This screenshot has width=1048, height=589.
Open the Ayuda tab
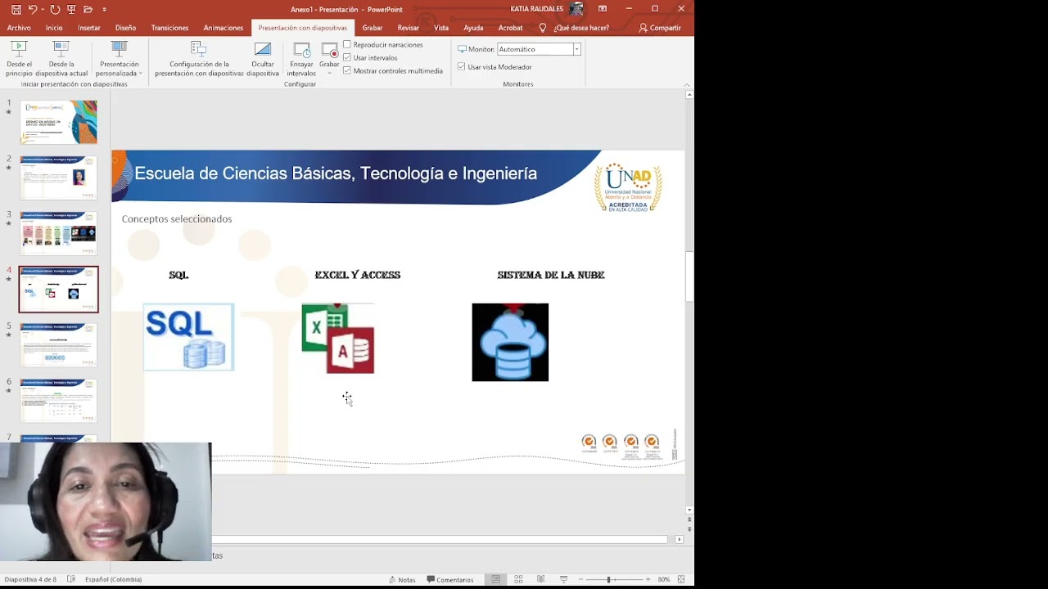[x=473, y=28]
